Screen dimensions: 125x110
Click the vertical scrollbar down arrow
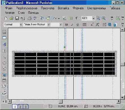click(x=122, y=97)
